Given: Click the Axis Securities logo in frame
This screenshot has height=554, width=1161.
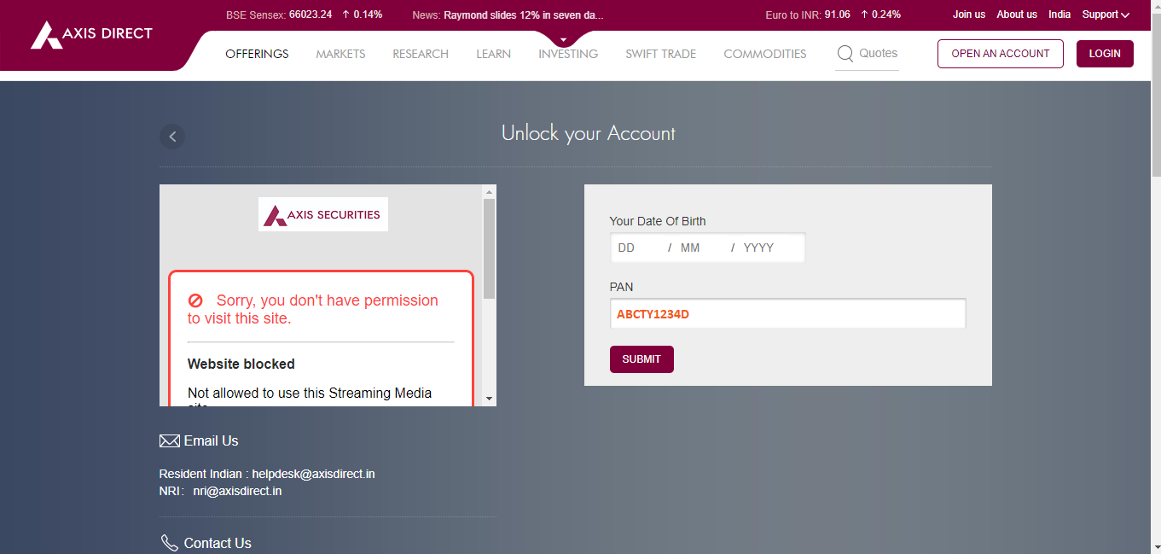Looking at the screenshot, I should (323, 214).
